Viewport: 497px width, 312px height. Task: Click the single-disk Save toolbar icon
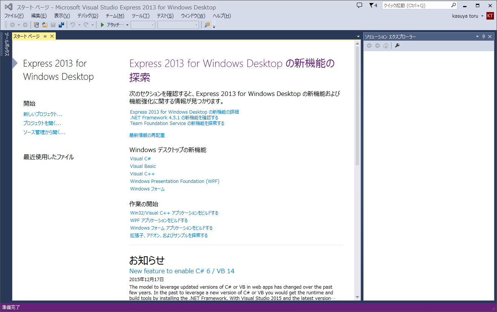tap(53, 25)
